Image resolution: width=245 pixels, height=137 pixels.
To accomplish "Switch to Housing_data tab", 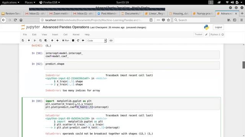I will (179, 14).
